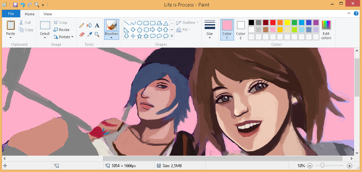Open the File menu
The image size is (362, 172).
11,14
